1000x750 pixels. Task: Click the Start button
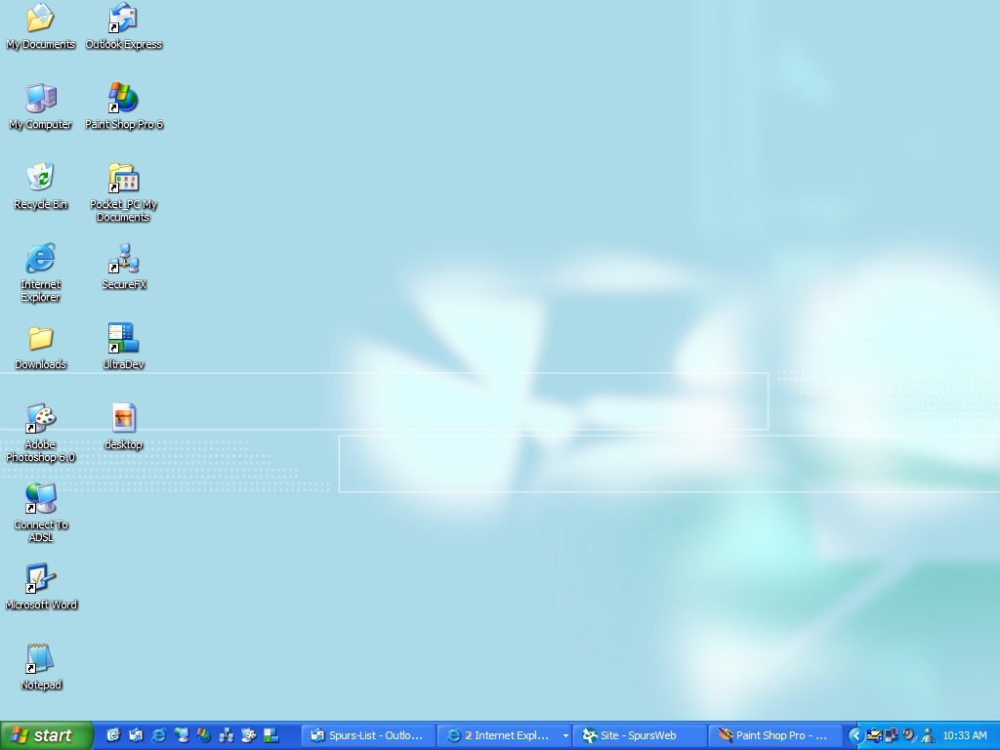(x=45, y=735)
